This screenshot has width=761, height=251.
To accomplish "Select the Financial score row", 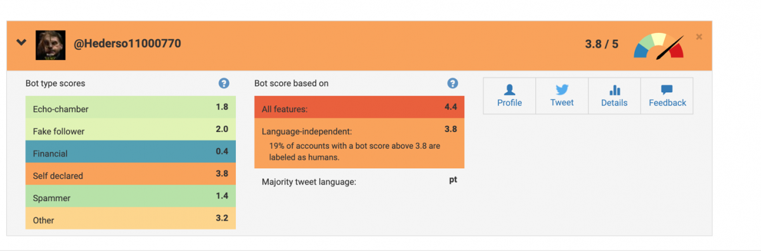I will 131,151.
